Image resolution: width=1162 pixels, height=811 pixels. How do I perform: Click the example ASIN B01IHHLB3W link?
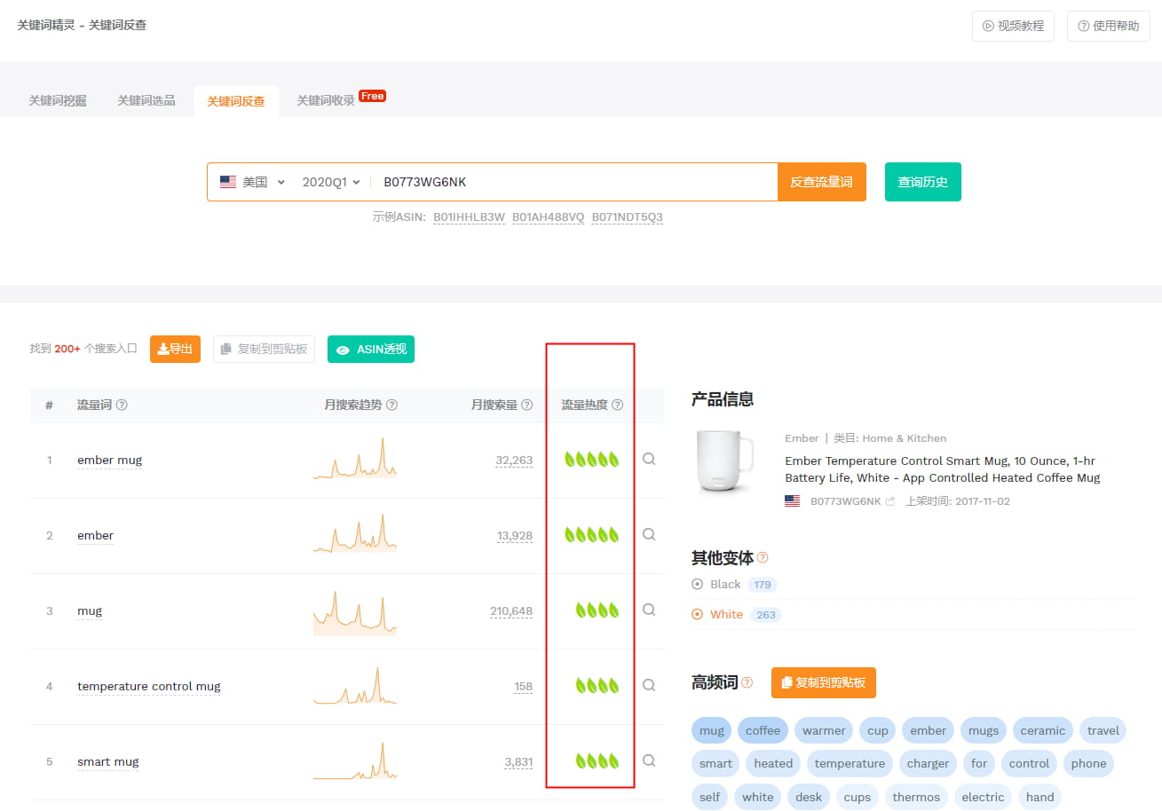pyautogui.click(x=469, y=217)
